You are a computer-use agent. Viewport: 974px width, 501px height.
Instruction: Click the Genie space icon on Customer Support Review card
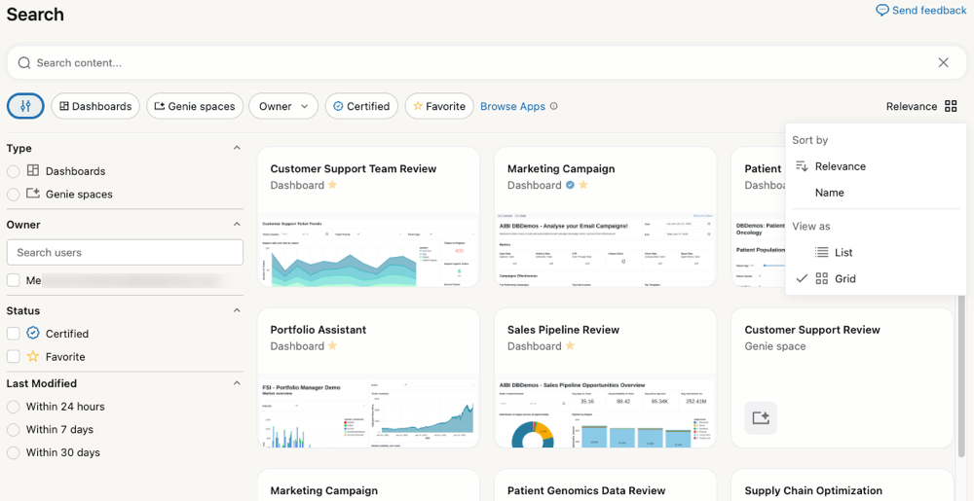(761, 417)
